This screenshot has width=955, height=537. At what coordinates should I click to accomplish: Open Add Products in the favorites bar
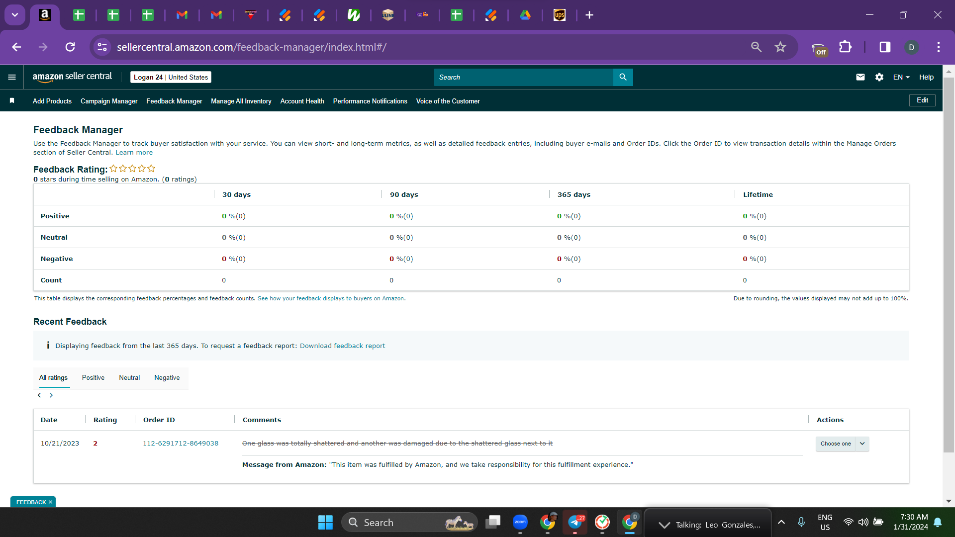pos(52,101)
